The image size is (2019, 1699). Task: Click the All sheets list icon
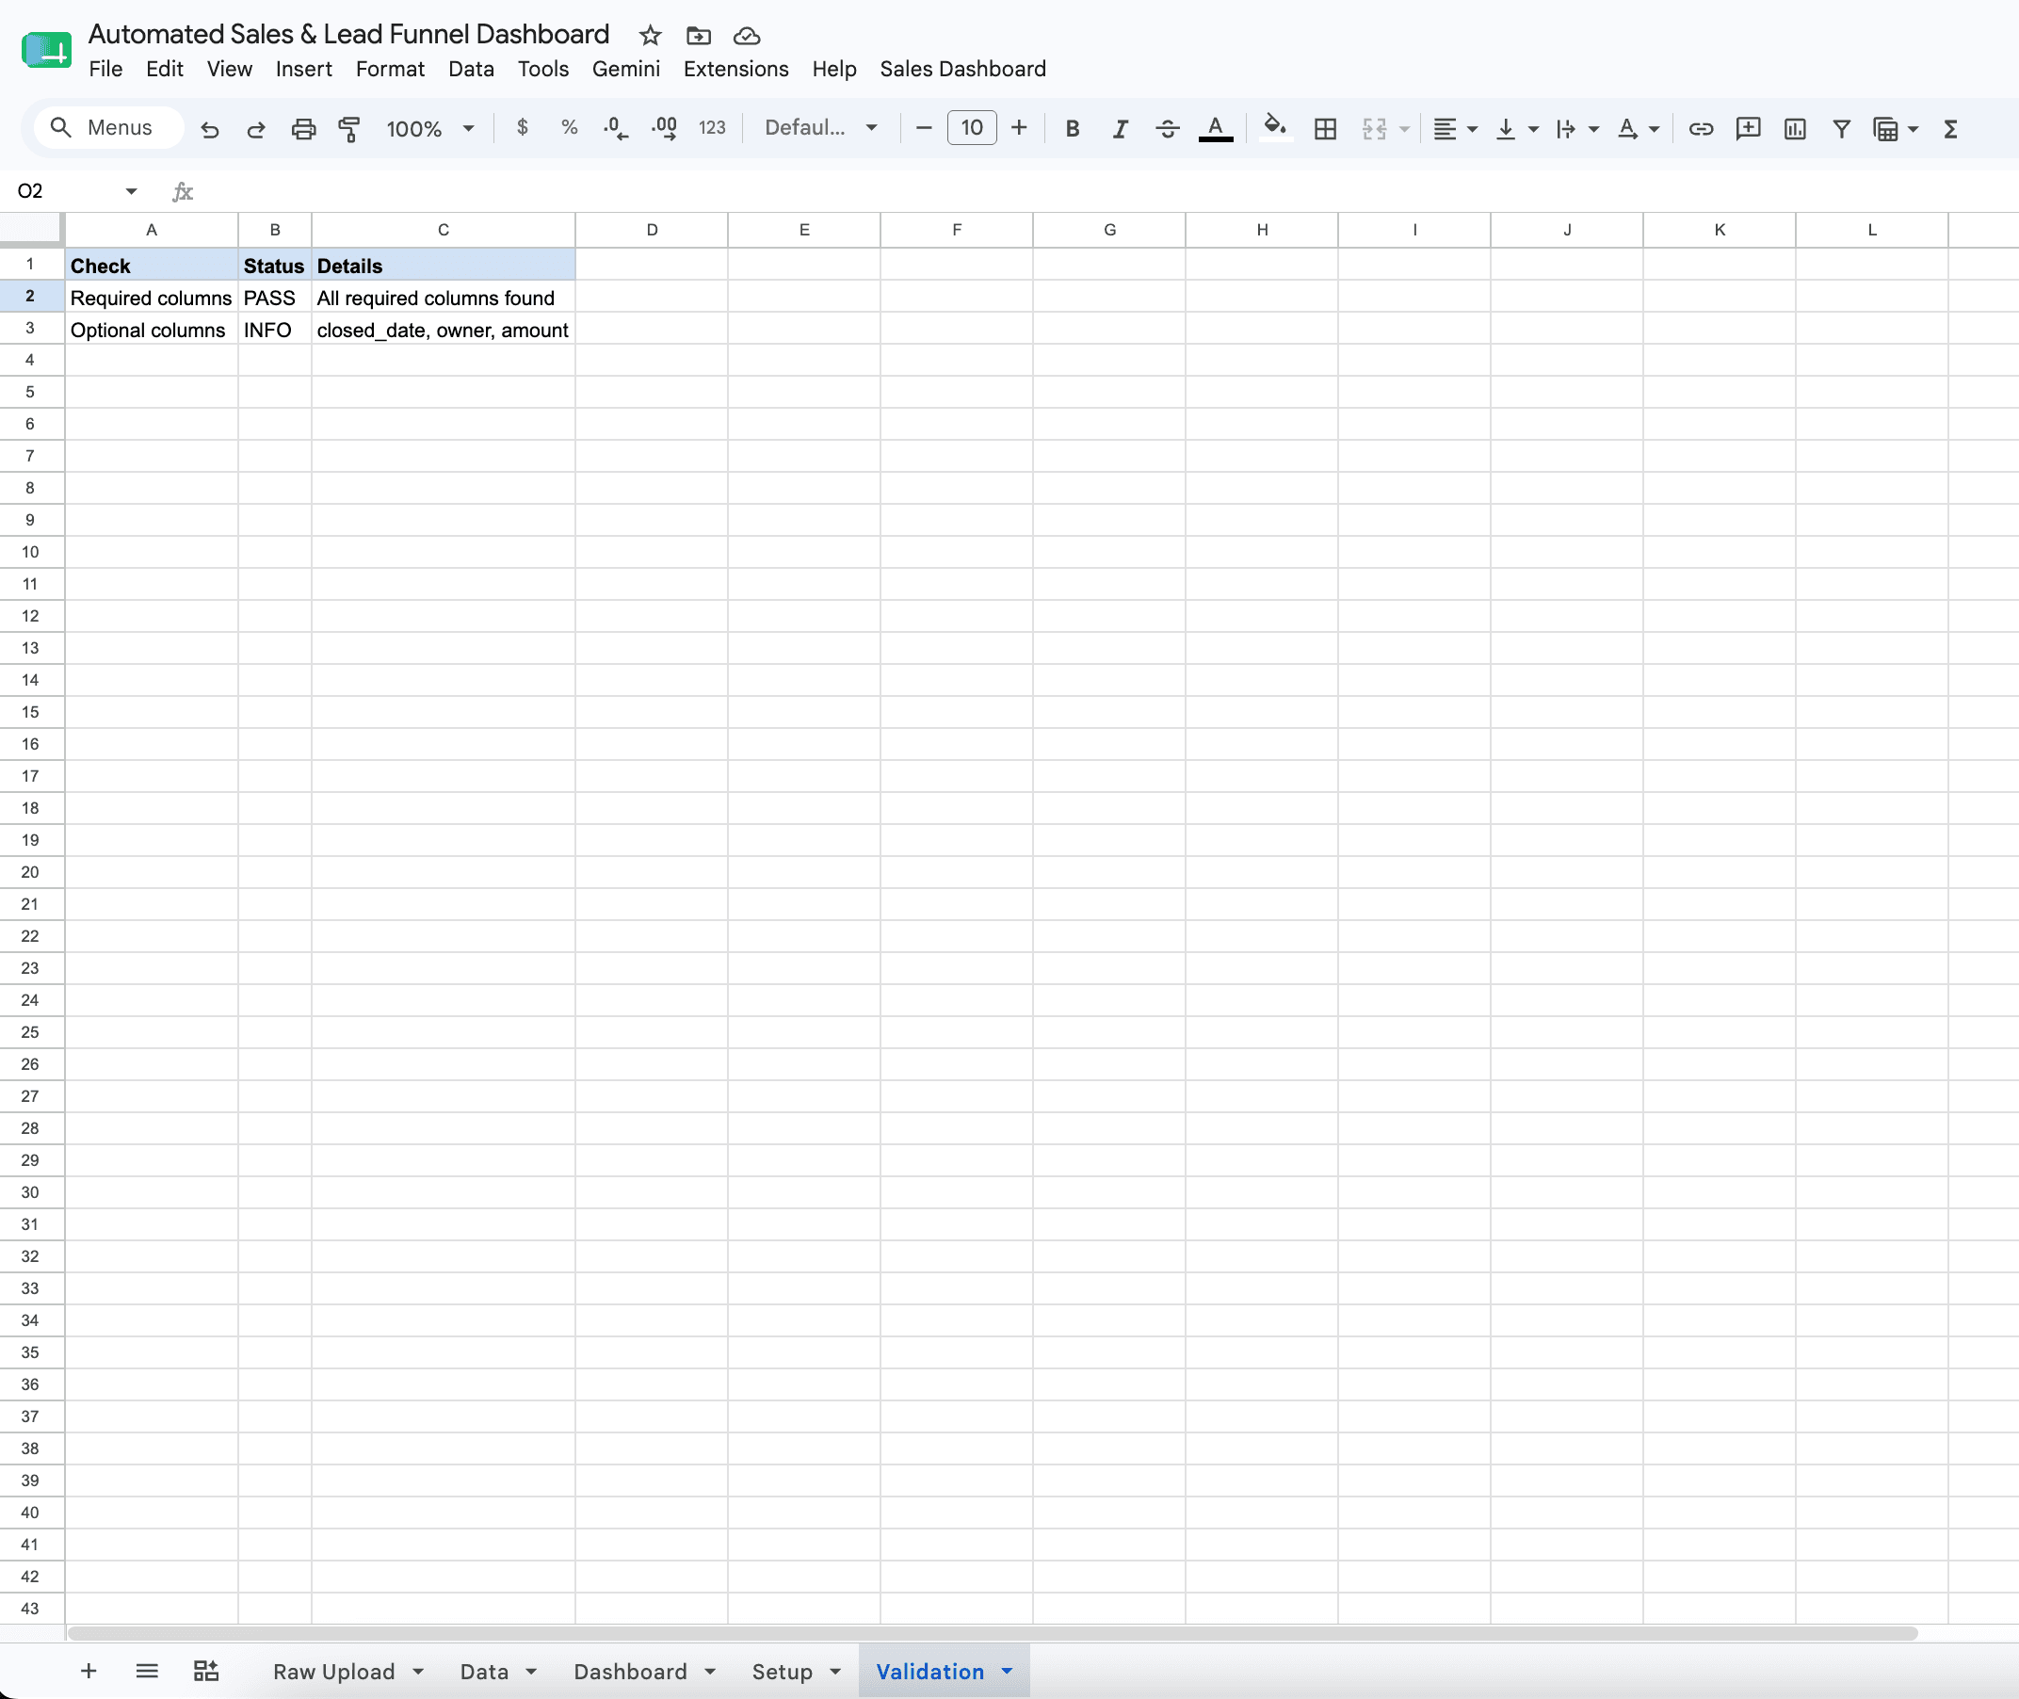tap(146, 1671)
